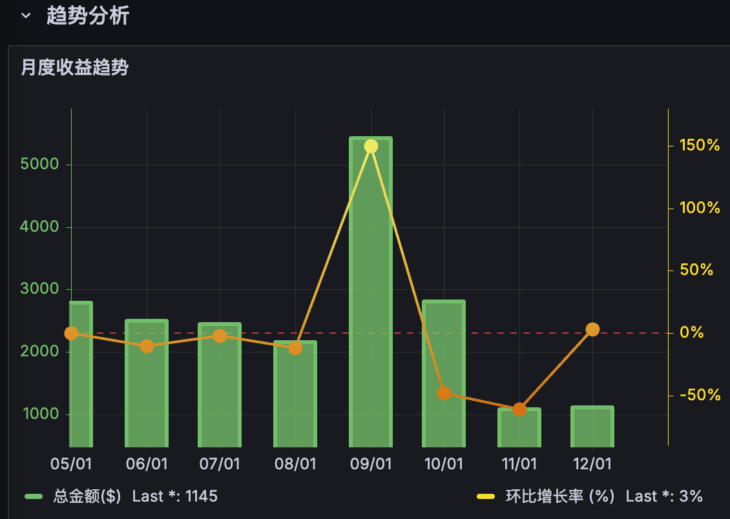Collapse the 趋势分析 row chevron
Viewport: 730px width, 519px height.
pyautogui.click(x=26, y=15)
